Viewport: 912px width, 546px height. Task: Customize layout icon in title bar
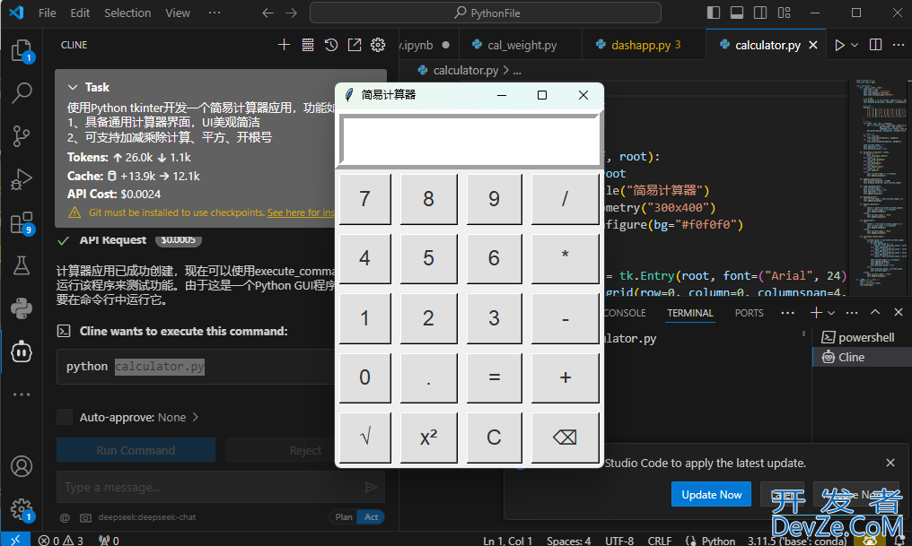784,13
